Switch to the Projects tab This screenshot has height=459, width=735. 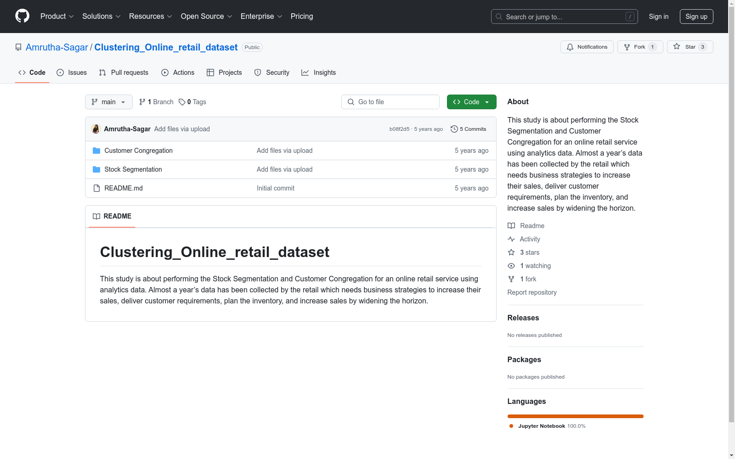[224, 73]
